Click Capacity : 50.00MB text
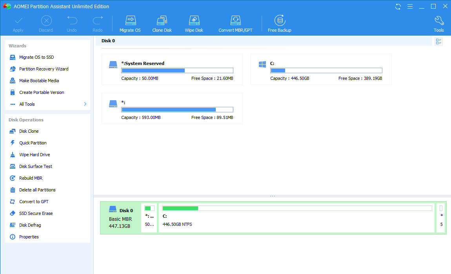Screen dimensions: 451x274 point(140,78)
